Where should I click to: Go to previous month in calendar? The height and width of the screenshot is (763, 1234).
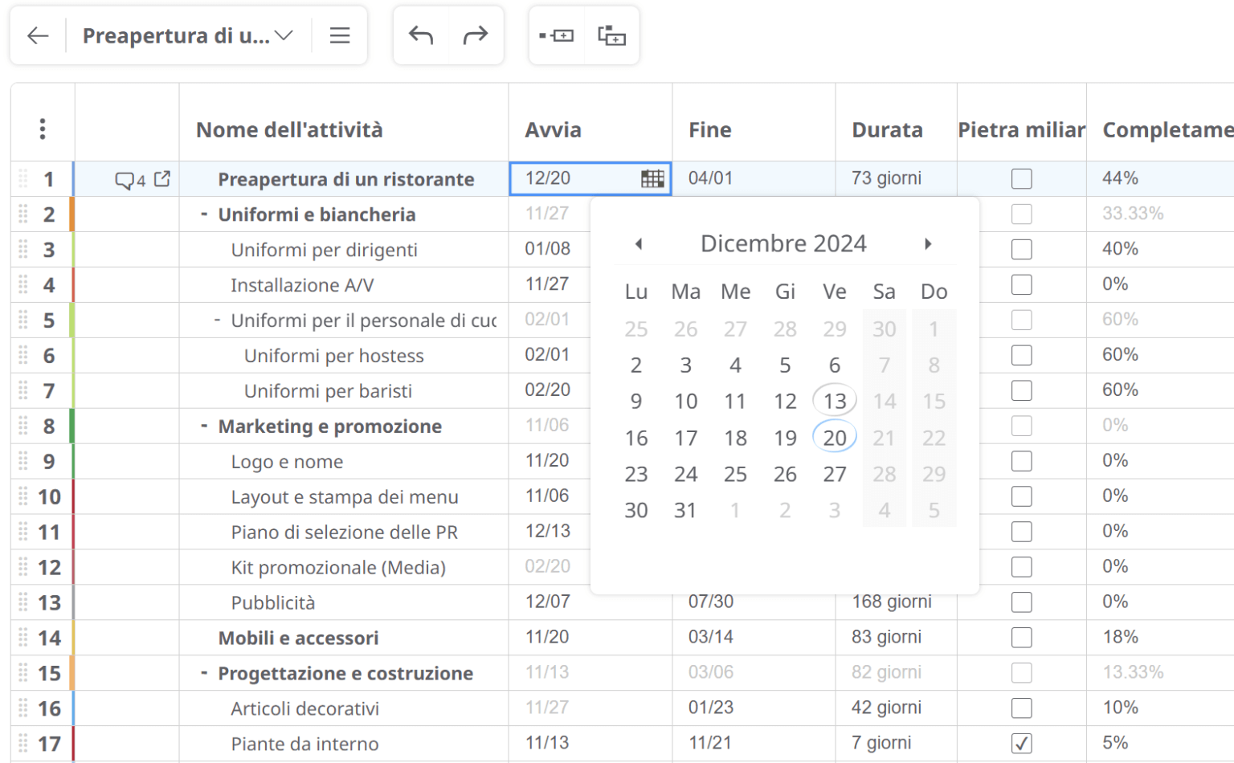coord(639,243)
